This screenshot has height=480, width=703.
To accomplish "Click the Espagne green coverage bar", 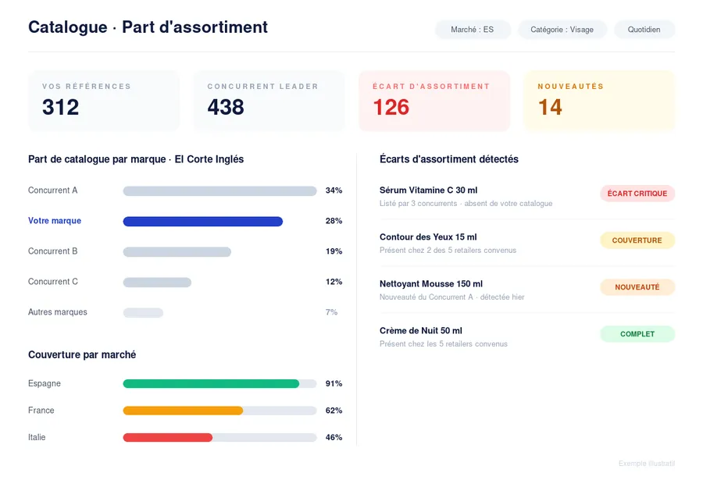I will [211, 384].
